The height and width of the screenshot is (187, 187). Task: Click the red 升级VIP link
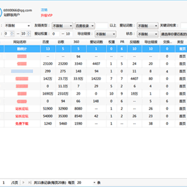(47, 16)
